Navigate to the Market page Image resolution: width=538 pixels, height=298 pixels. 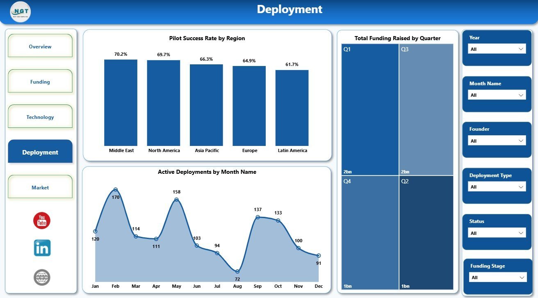coord(40,187)
